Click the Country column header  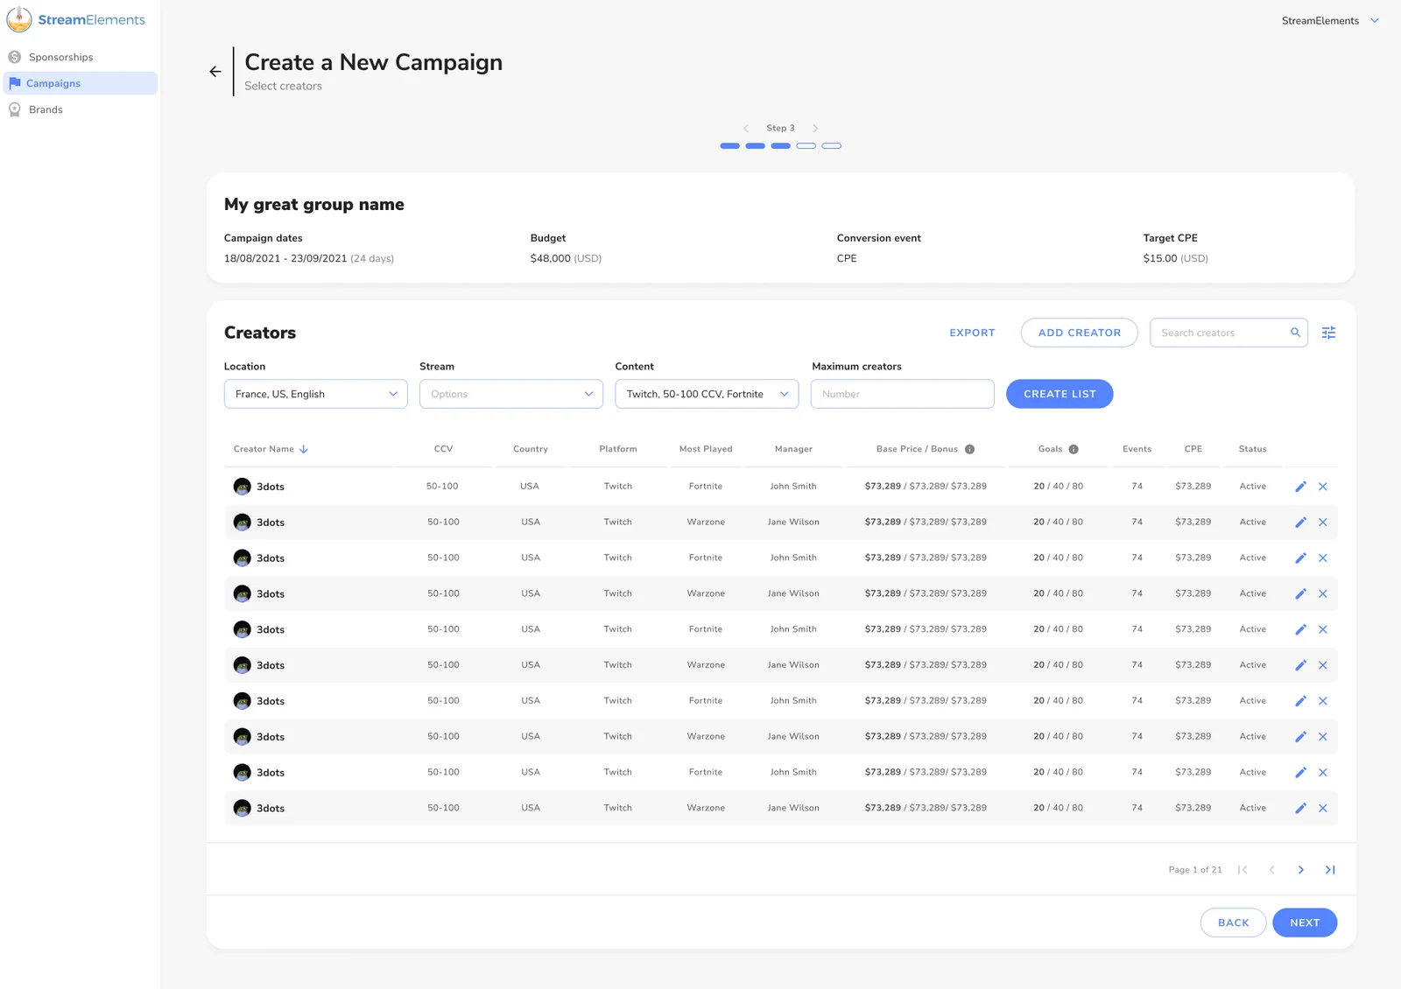531,449
